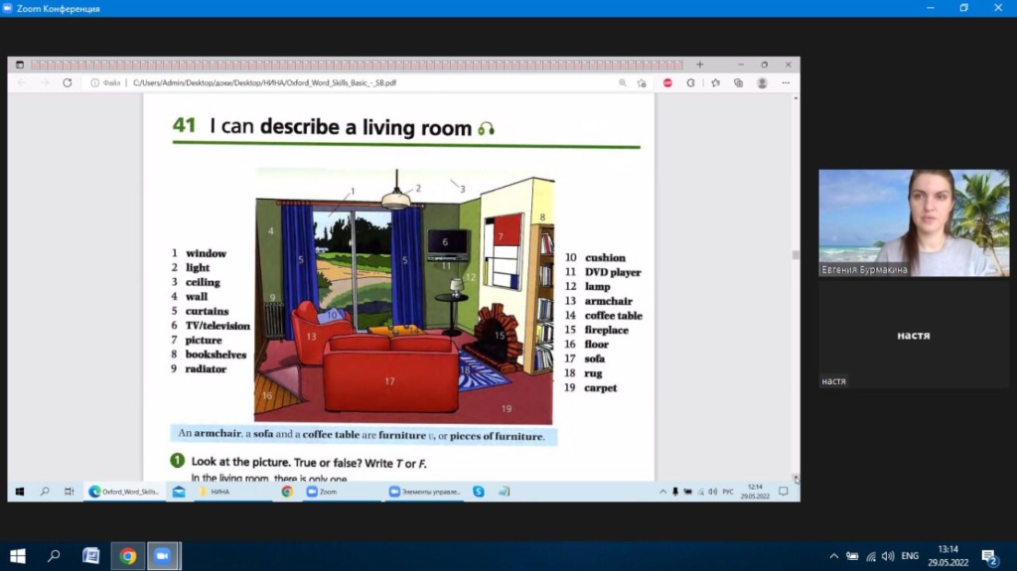Restore down the Zoom Конференция window

[x=963, y=8]
